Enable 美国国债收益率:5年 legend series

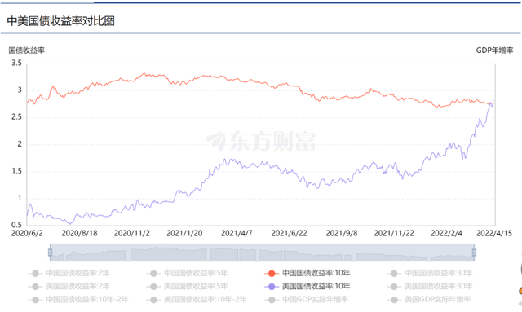coord(188,286)
